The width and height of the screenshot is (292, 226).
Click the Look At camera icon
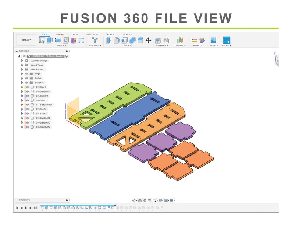140,200
